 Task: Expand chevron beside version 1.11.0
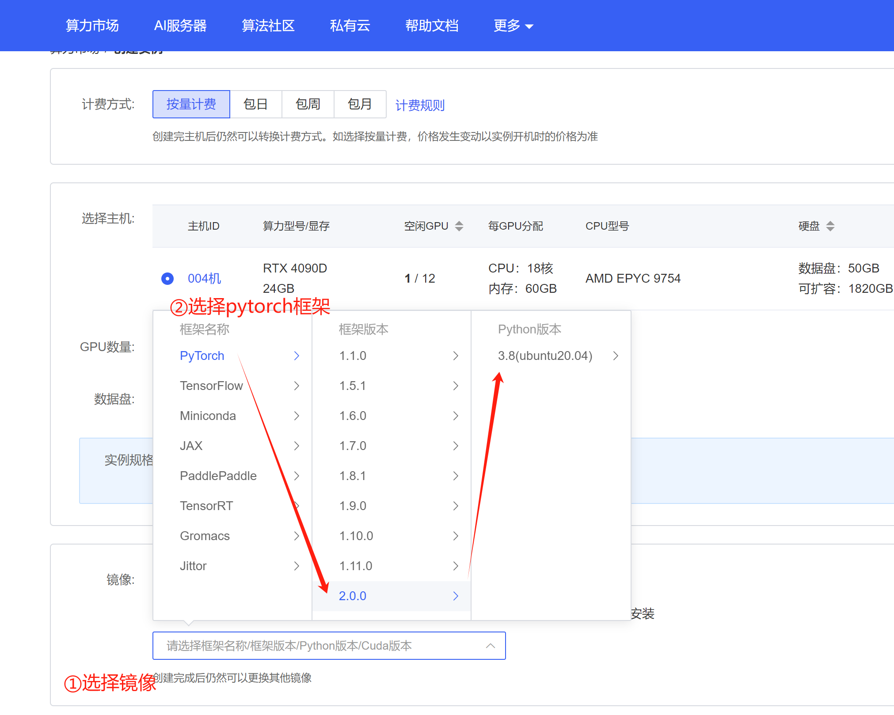click(x=456, y=566)
